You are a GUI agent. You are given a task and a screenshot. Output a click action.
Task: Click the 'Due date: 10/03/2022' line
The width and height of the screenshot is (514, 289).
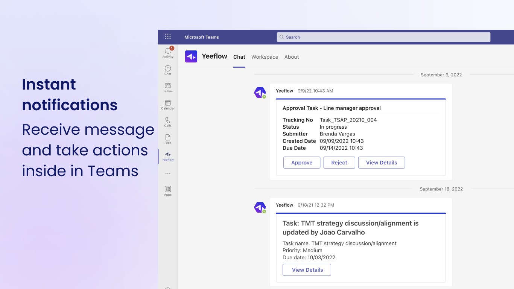pos(309,257)
